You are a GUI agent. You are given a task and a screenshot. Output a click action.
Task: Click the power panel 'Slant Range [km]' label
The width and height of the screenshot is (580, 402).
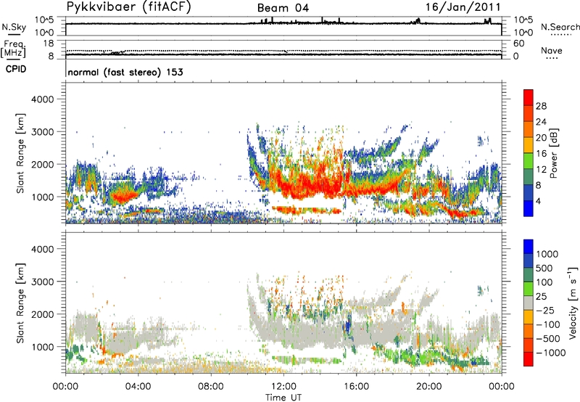tap(20, 153)
